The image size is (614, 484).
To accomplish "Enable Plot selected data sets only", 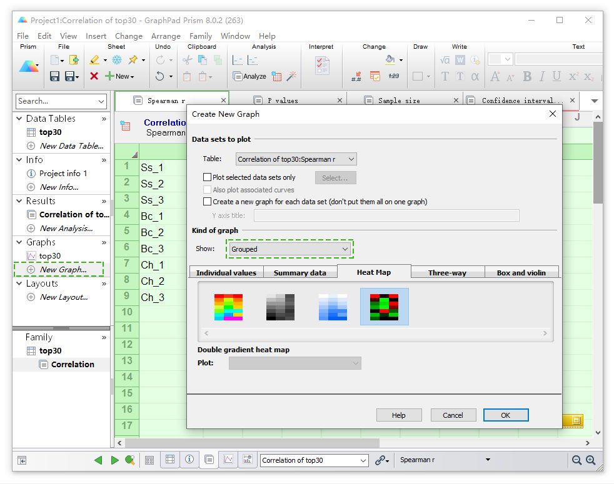I will 207,177.
